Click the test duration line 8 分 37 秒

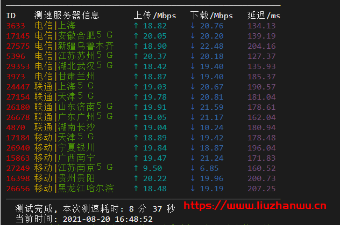(152, 209)
